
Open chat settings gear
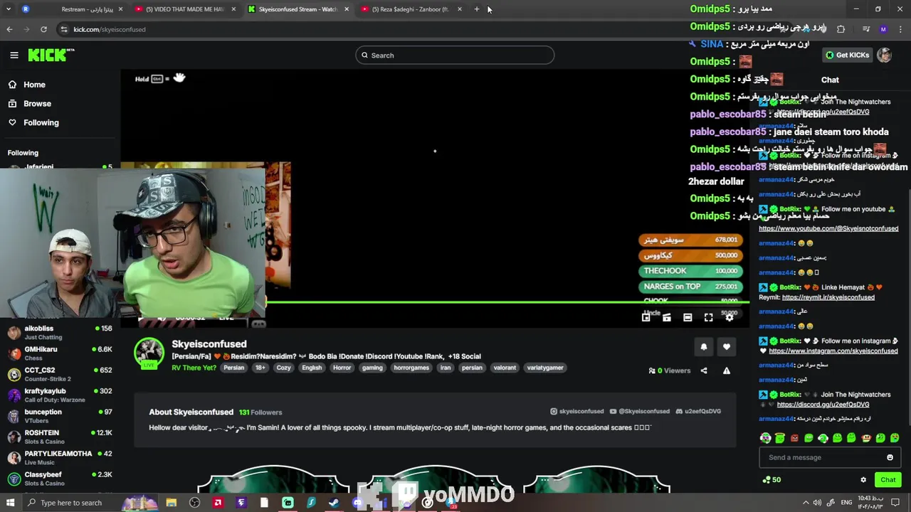(x=863, y=480)
